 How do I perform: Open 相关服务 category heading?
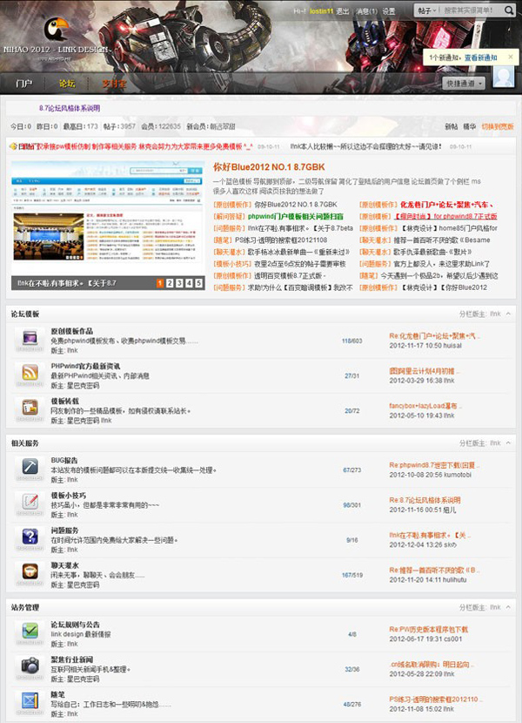coord(25,443)
